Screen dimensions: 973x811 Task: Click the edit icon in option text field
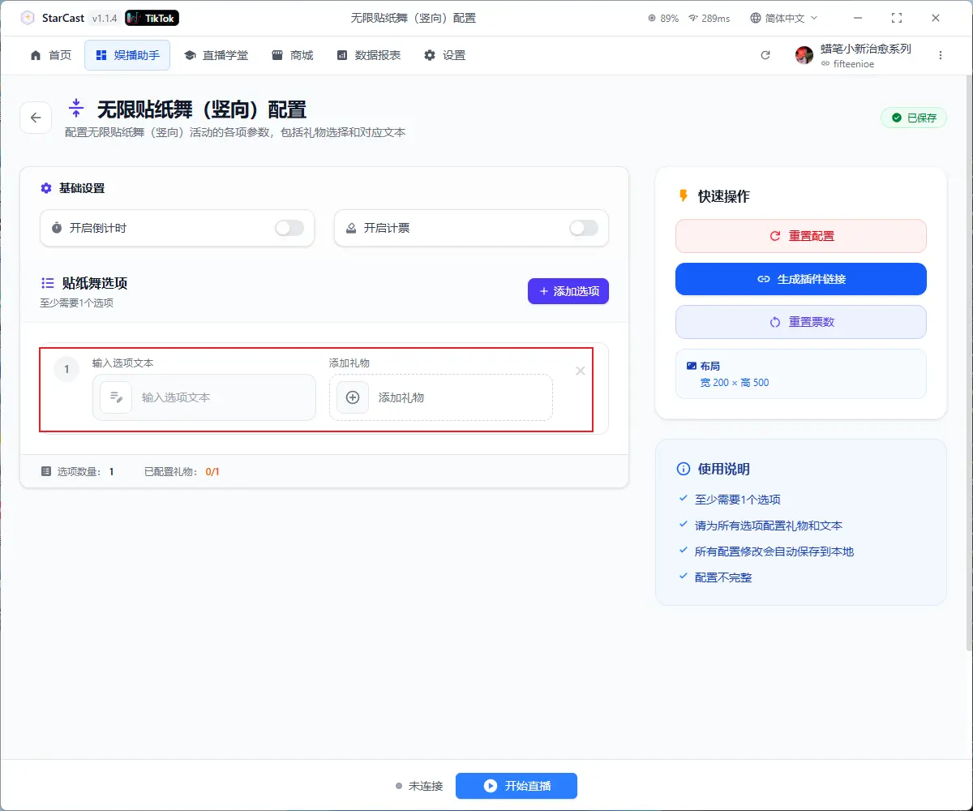pyautogui.click(x=116, y=397)
